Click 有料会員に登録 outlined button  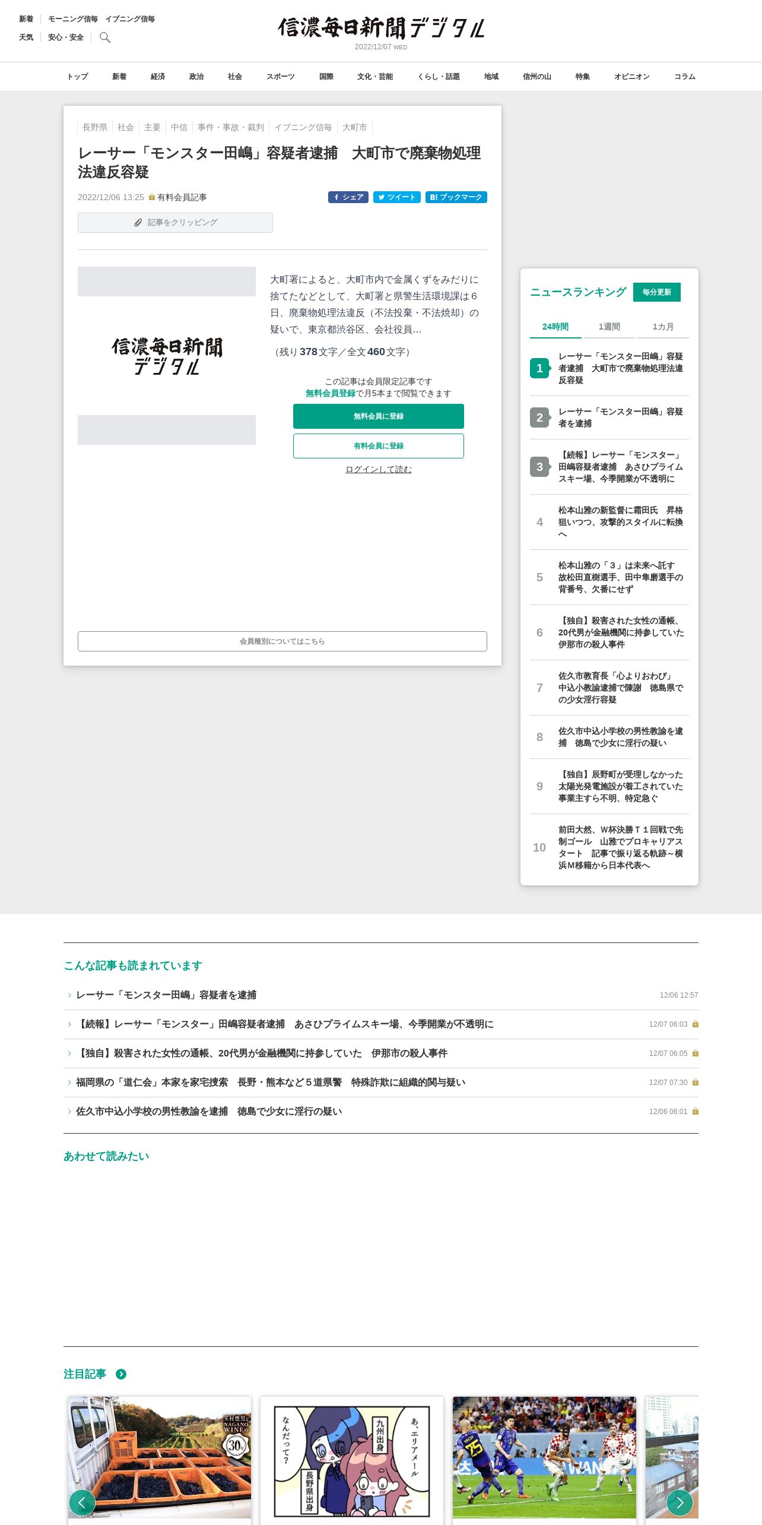(x=379, y=446)
